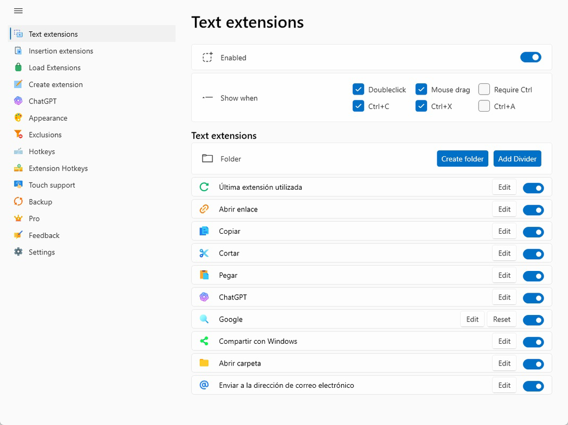
Task: Click the Appearance palette icon
Action: coord(18,117)
